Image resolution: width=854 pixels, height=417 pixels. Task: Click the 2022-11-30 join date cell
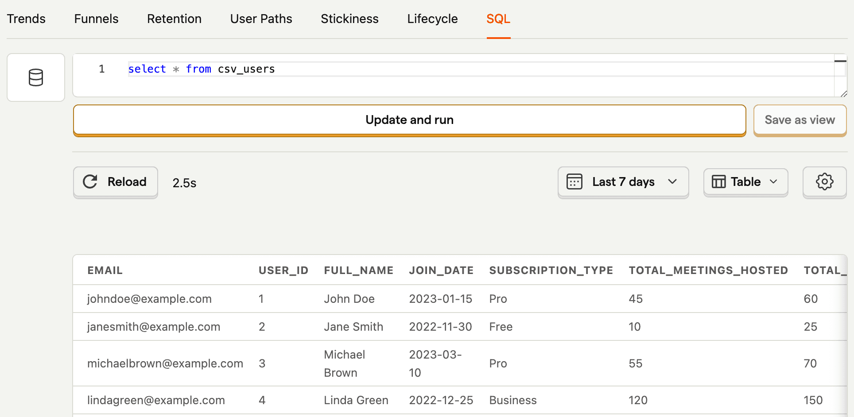coord(440,327)
